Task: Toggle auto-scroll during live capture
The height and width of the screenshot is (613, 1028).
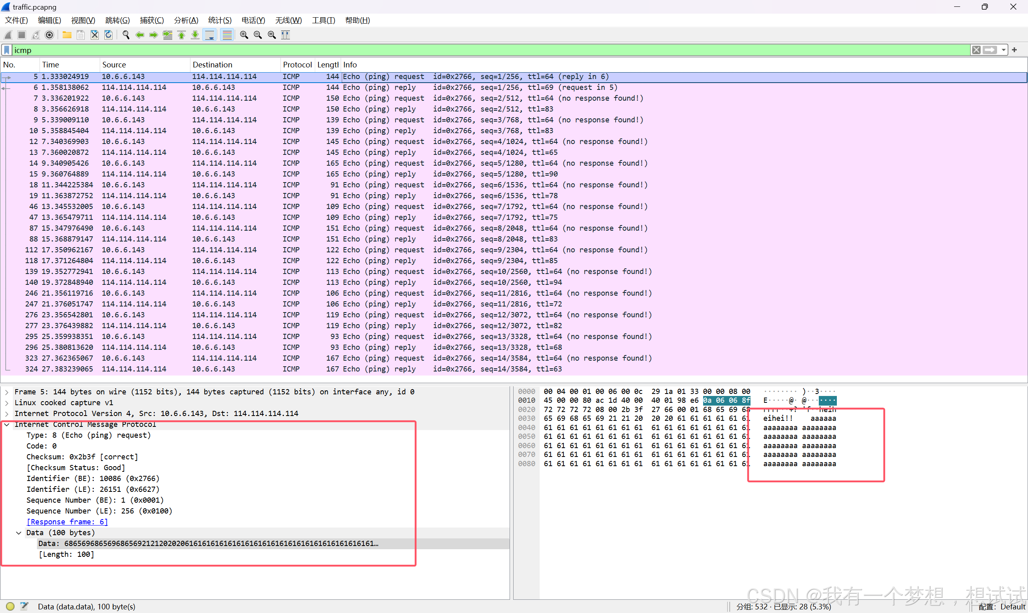Action: coord(210,35)
